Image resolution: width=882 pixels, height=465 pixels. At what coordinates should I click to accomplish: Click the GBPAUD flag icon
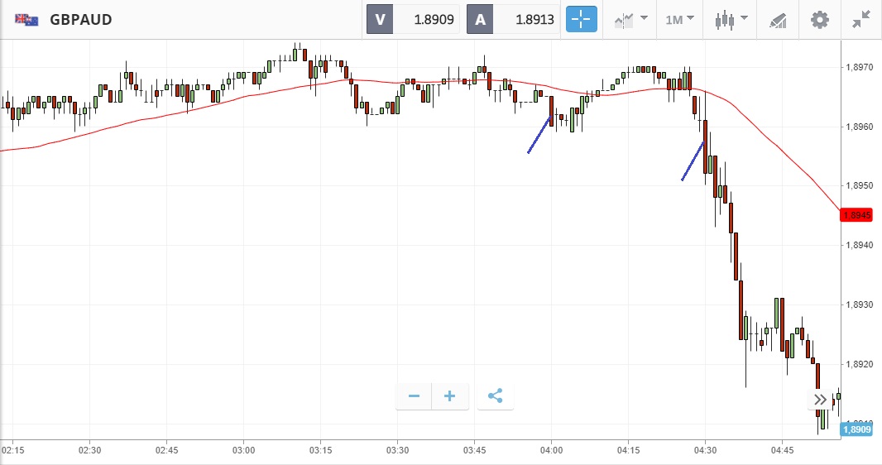click(26, 19)
